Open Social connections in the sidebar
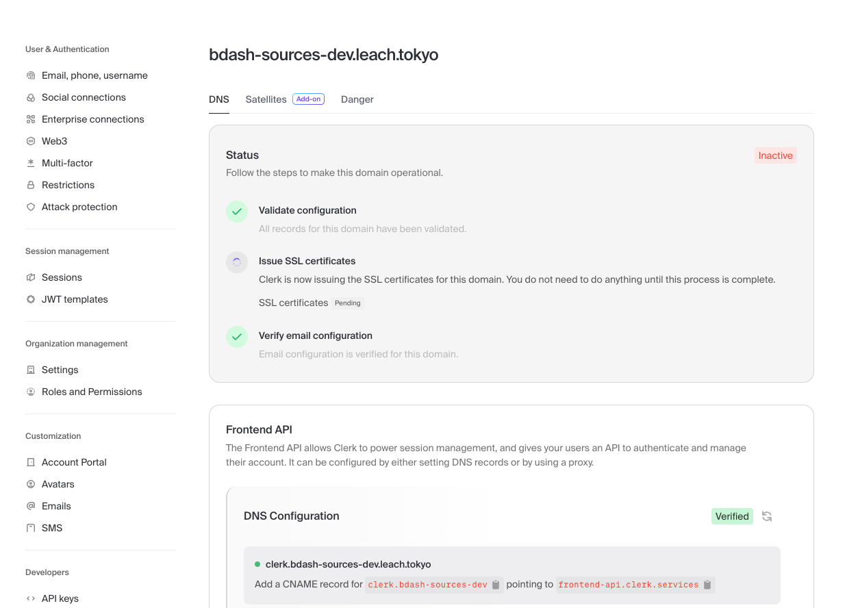The height and width of the screenshot is (608, 860). click(x=84, y=97)
